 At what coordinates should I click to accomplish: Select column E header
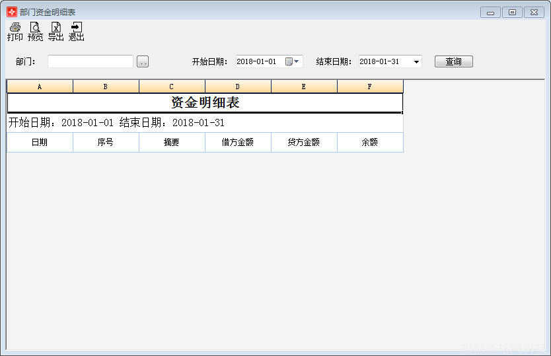coord(304,87)
